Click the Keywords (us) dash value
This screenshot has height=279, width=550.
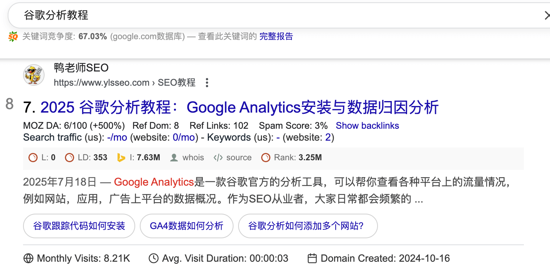(278, 137)
